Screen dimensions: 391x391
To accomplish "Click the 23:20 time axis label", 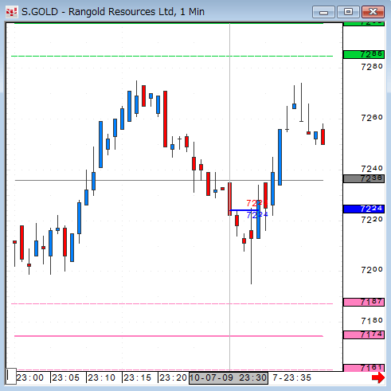I will coord(174,377).
